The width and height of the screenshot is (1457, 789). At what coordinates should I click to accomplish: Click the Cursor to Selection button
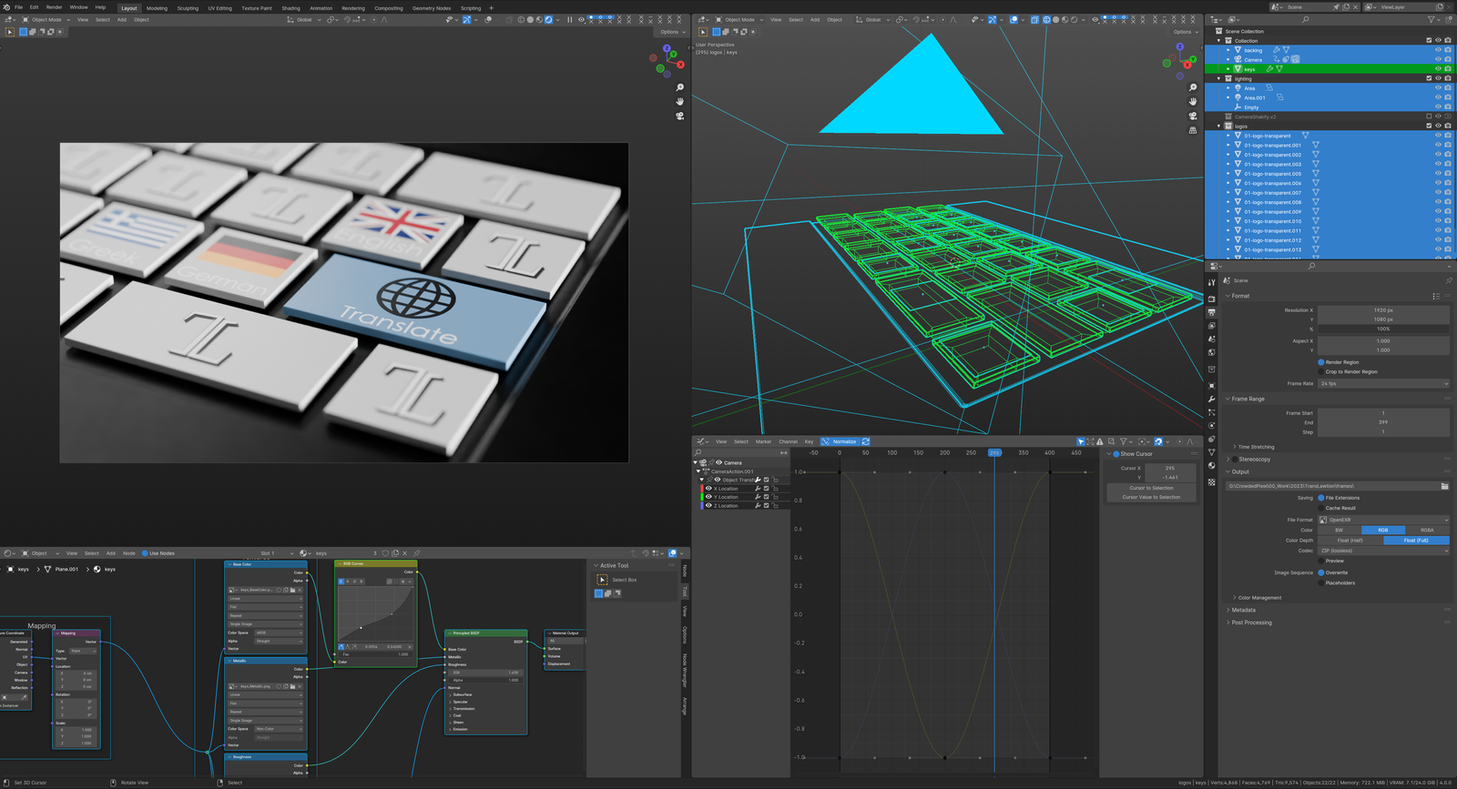pos(1151,488)
